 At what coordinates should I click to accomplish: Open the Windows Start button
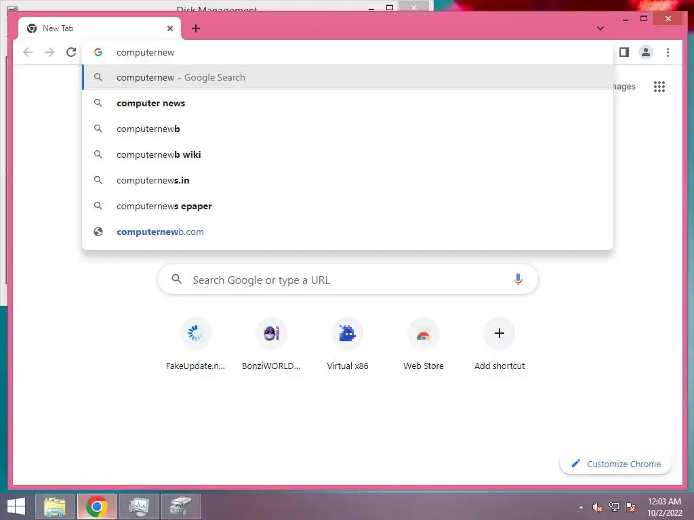click(16, 506)
